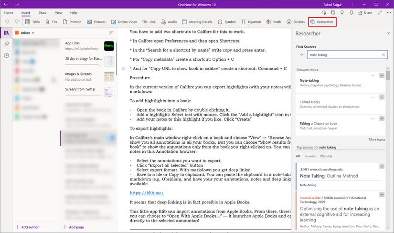
Task: Open options for Taking a Chance on Love
Action: click(x=373, y=118)
